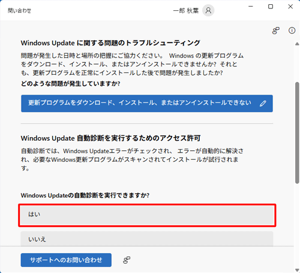Screen dimensions: 300x273
Task: Click the window title 問い合わせ
Action: (x=19, y=11)
